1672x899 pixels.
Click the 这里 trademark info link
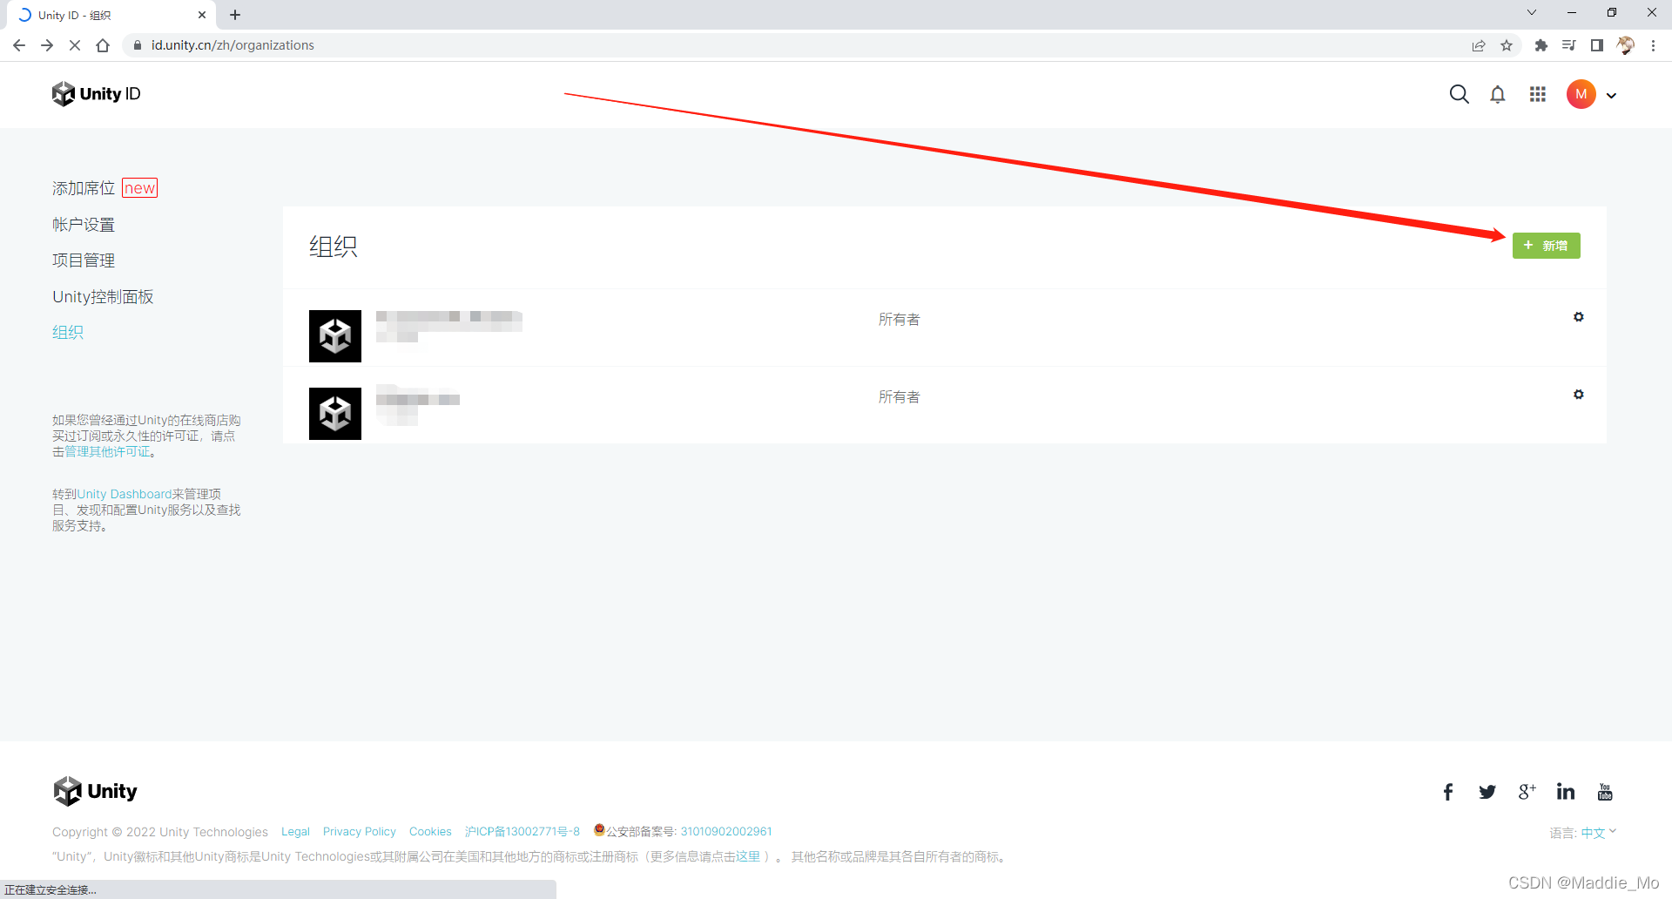click(x=748, y=856)
